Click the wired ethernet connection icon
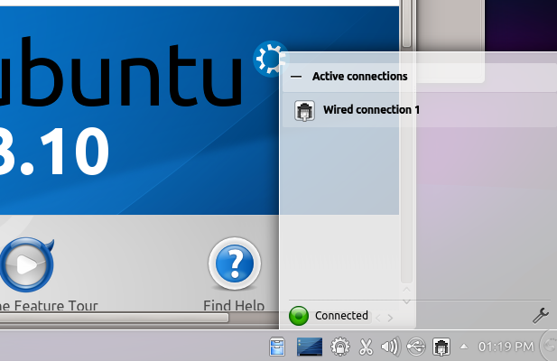The image size is (557, 361). pyautogui.click(x=304, y=110)
